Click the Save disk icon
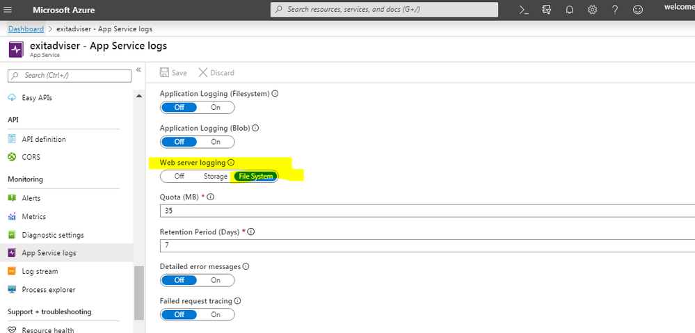The height and width of the screenshot is (333, 695). click(x=164, y=72)
